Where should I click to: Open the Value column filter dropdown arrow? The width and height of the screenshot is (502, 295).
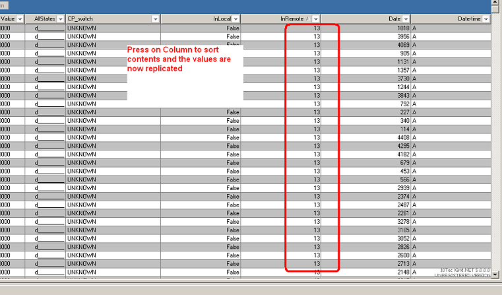[x=20, y=19]
